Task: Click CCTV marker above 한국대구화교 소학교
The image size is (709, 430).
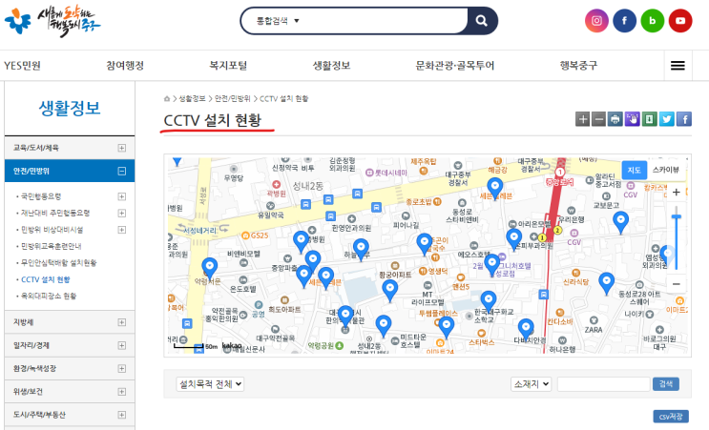Action: tap(489, 301)
